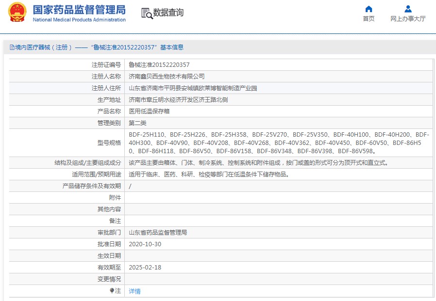The width and height of the screenshot is (436, 301).
Task: Click the document icon before 境内医疗器械
Action: click(12, 47)
